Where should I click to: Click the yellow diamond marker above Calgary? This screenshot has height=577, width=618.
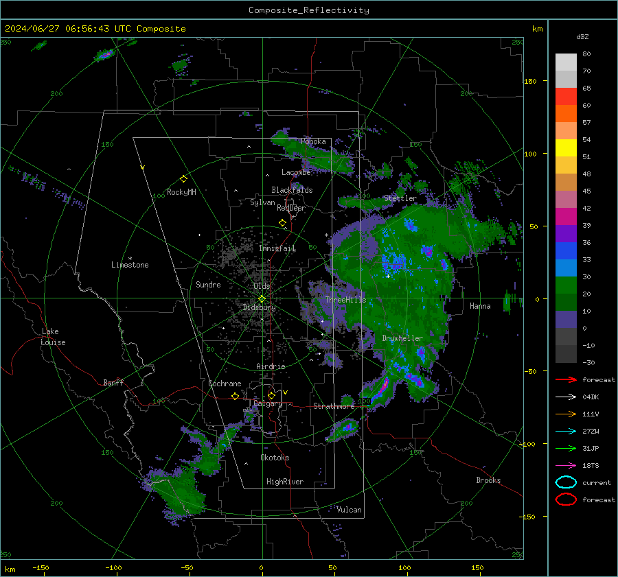tap(271, 395)
